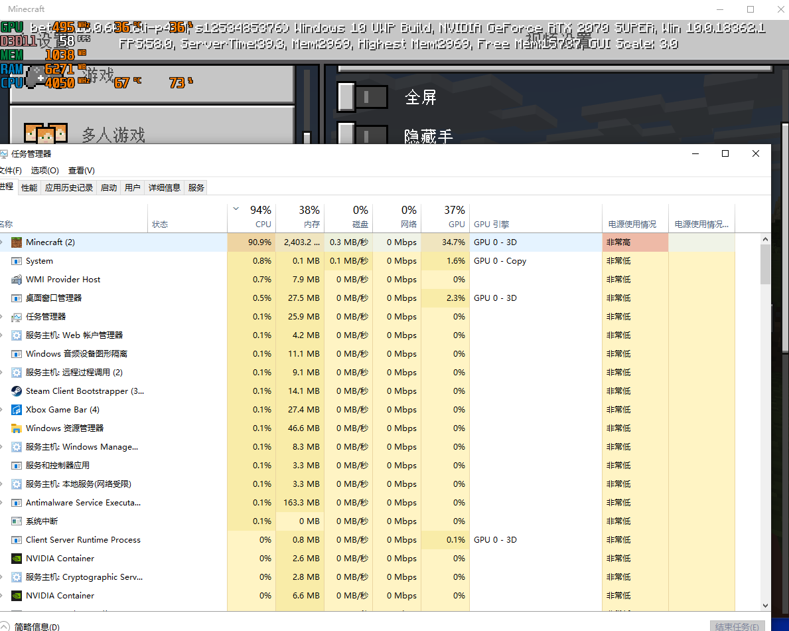Click the Minecraft grass block process icon
The width and height of the screenshot is (789, 631).
point(17,242)
